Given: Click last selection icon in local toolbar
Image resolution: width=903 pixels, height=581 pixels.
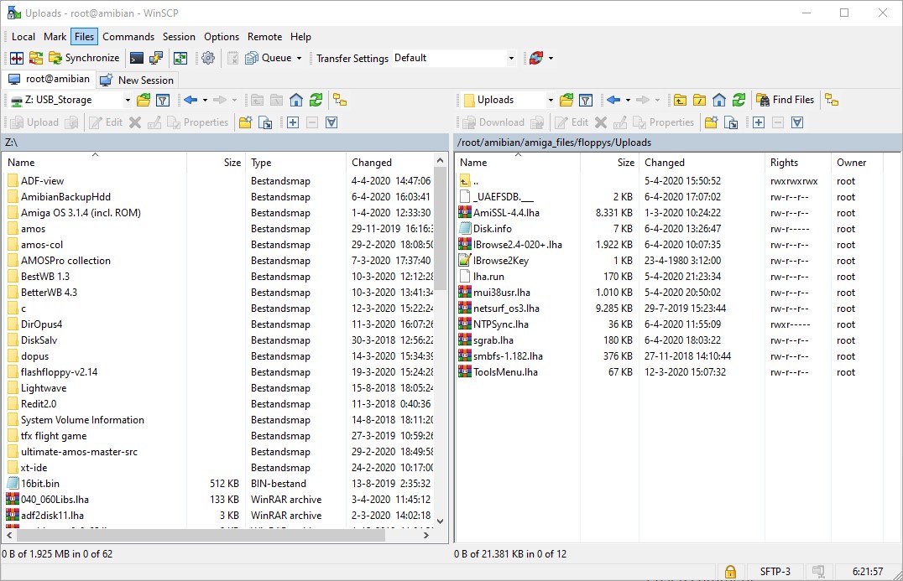Looking at the screenshot, I should click(x=331, y=122).
